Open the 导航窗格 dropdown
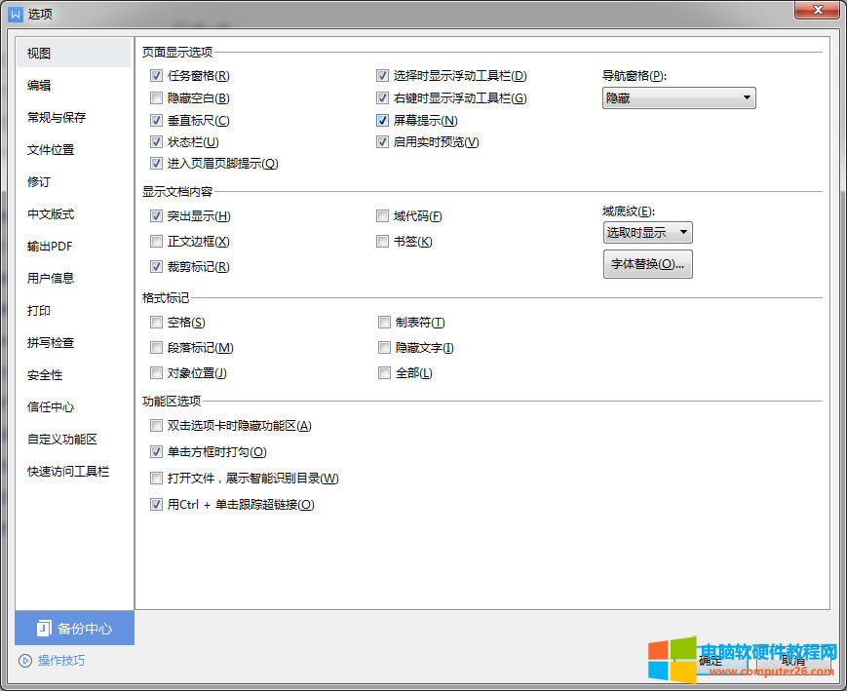The width and height of the screenshot is (847, 691). [x=678, y=97]
